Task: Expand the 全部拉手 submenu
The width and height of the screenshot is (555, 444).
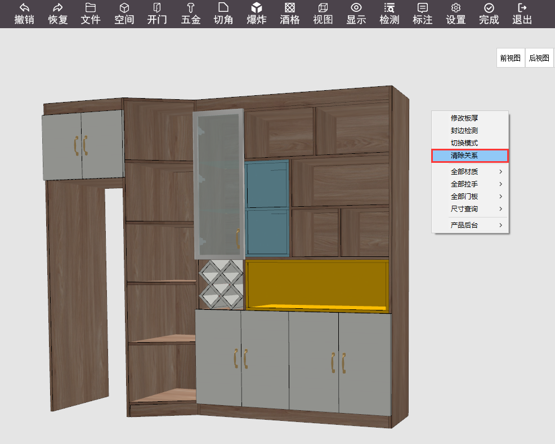Action: click(469, 184)
